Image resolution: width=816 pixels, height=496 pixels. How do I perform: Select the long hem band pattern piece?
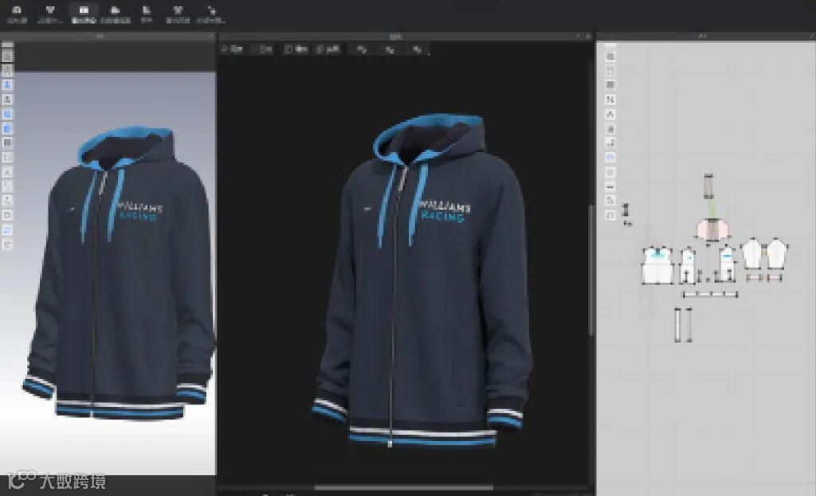pos(710,295)
